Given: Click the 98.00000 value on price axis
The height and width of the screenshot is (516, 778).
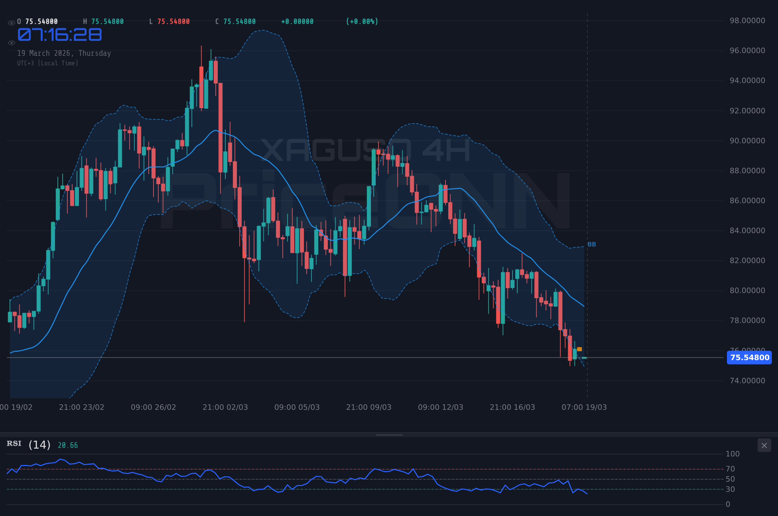Looking at the screenshot, I should click(x=747, y=20).
